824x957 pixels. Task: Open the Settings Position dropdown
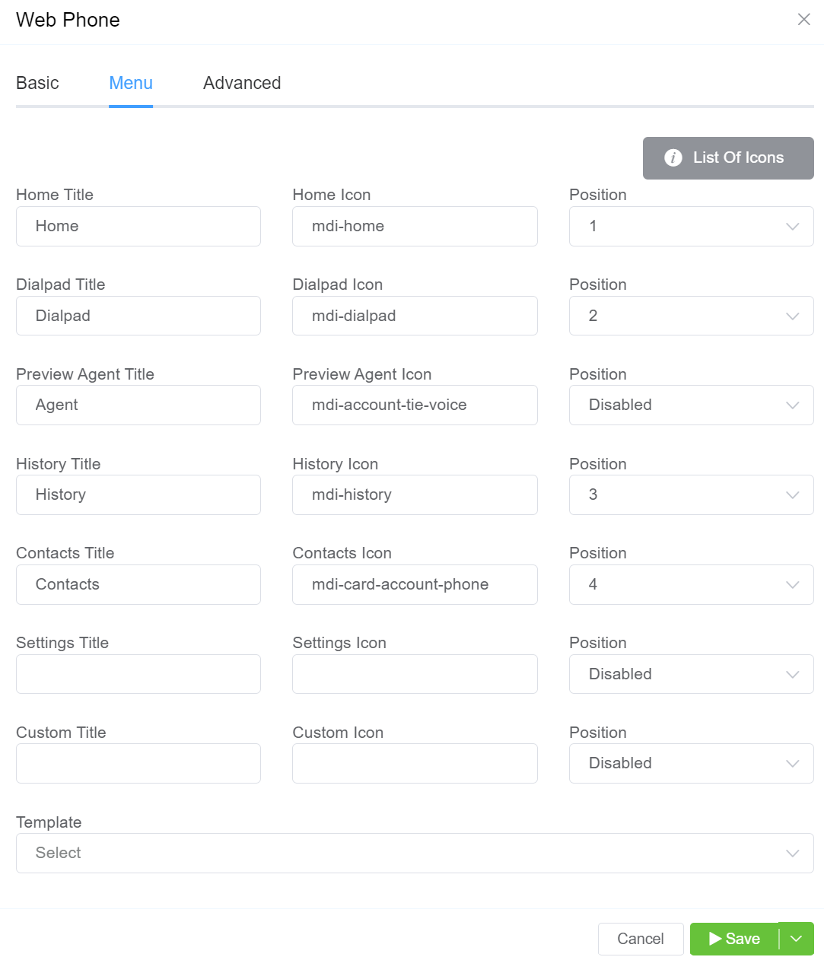(x=691, y=674)
